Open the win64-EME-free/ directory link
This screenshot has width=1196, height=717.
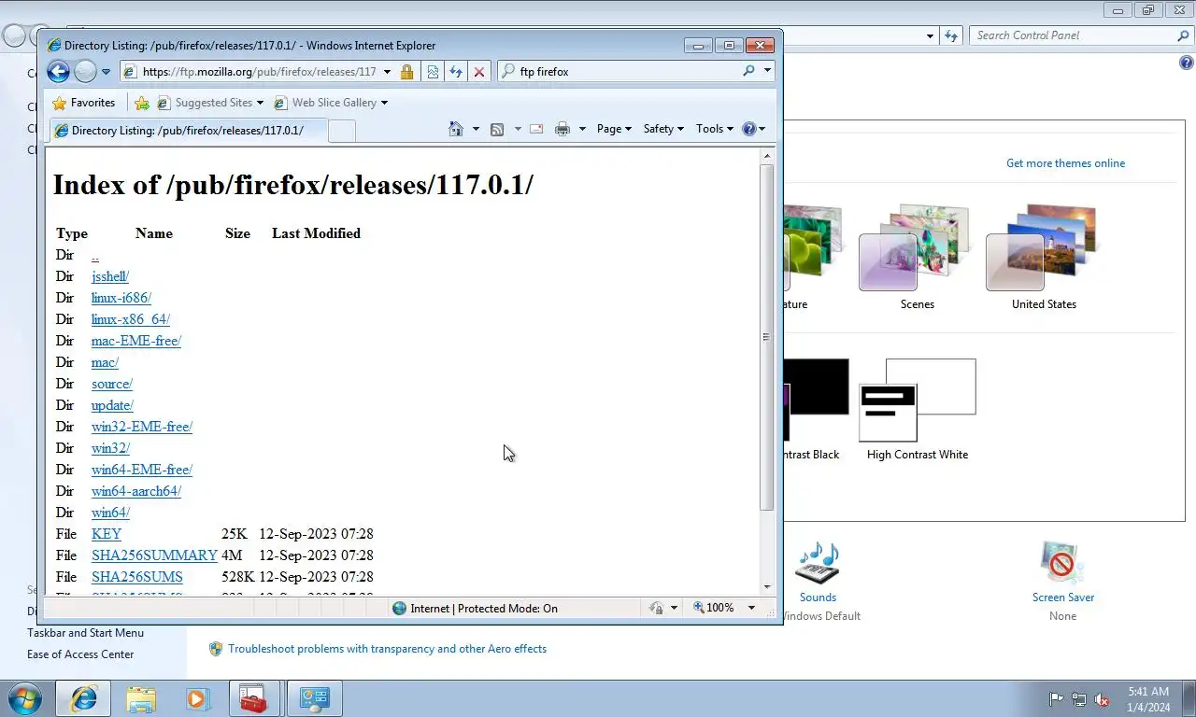[142, 470]
